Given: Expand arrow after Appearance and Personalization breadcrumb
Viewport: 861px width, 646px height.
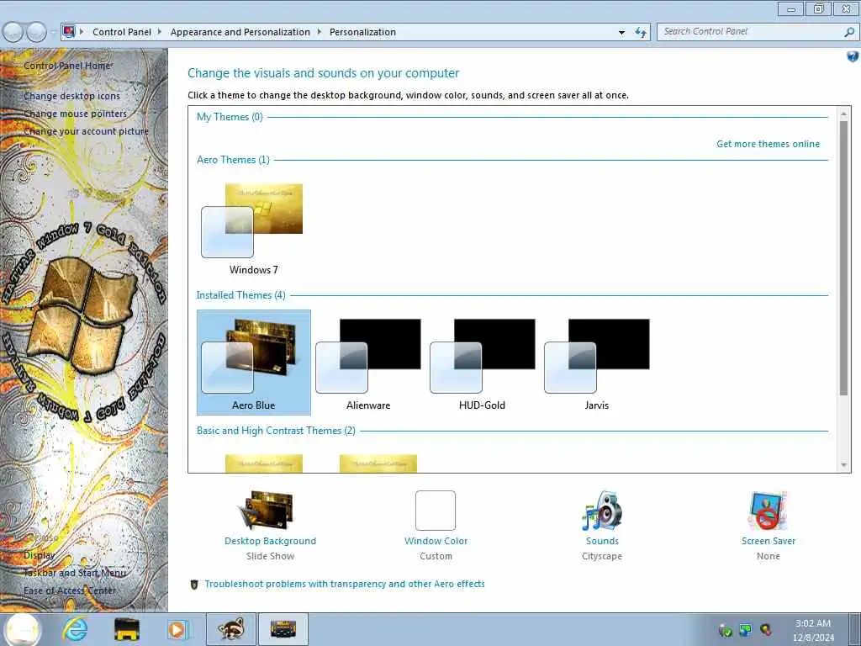Looking at the screenshot, I should [319, 32].
